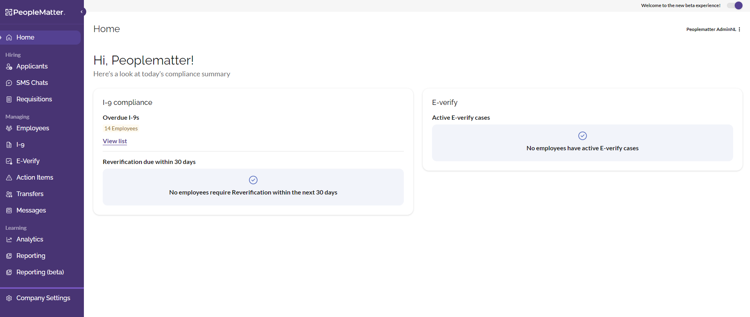Click the Applicants people icon
The height and width of the screenshot is (317, 750).
point(9,67)
